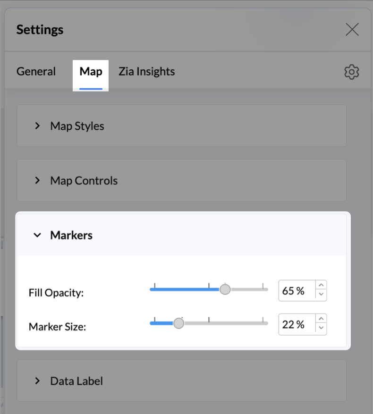
Task: Increase Marker Size with up arrow
Action: [321, 319]
